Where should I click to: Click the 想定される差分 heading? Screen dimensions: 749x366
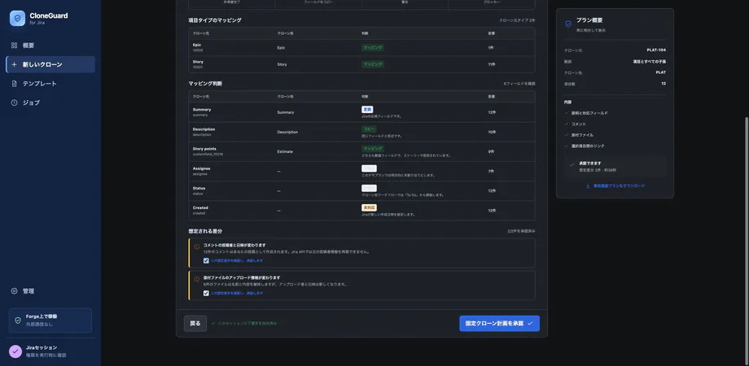(205, 231)
